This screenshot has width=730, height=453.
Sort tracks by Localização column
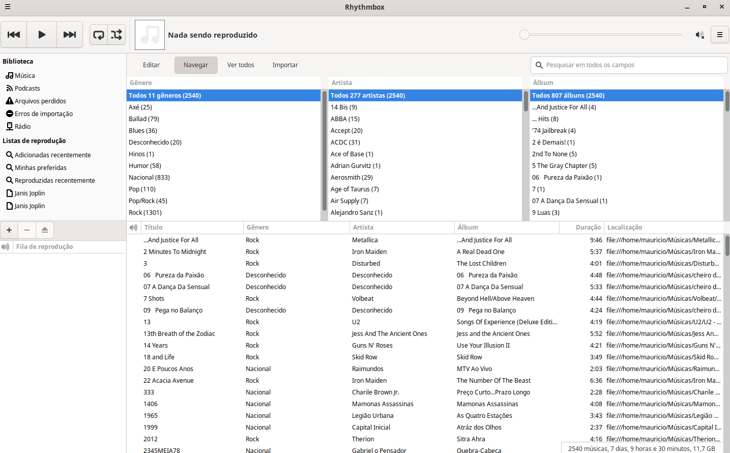tap(663, 228)
